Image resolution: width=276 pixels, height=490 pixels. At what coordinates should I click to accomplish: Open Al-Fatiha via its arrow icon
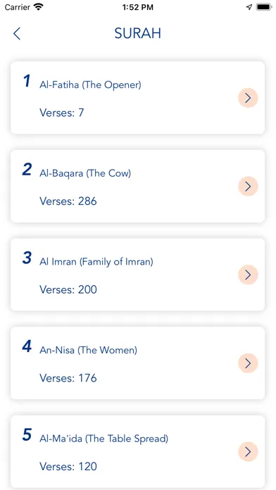tap(248, 98)
